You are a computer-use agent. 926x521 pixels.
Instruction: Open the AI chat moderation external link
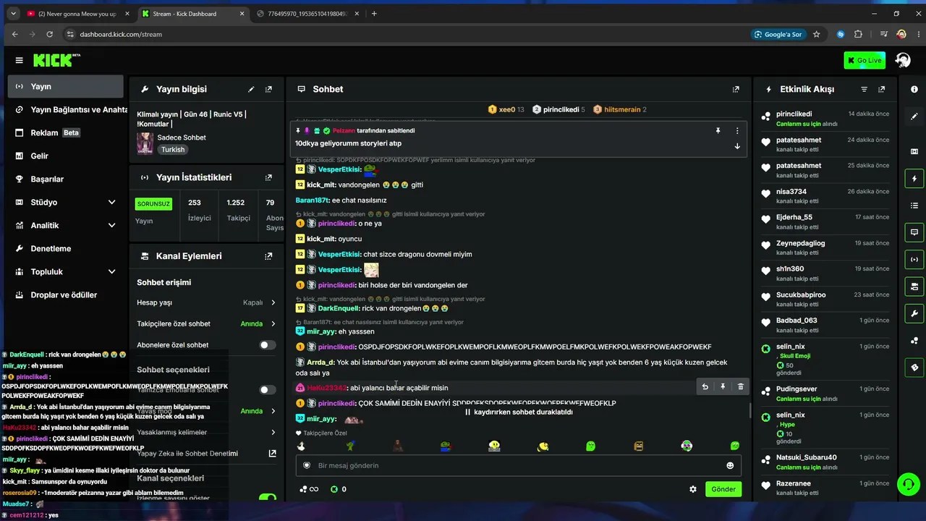pos(272,454)
